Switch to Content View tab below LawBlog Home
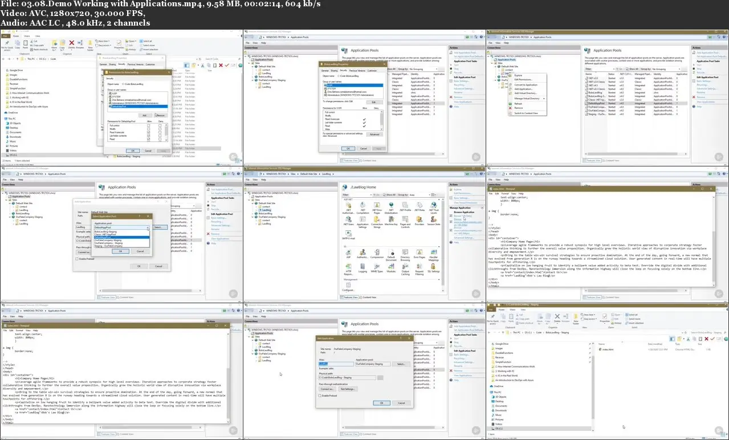Screen dimensions: 729x440 [367, 298]
